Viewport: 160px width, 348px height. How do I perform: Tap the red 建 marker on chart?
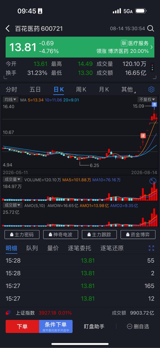pos(143,135)
